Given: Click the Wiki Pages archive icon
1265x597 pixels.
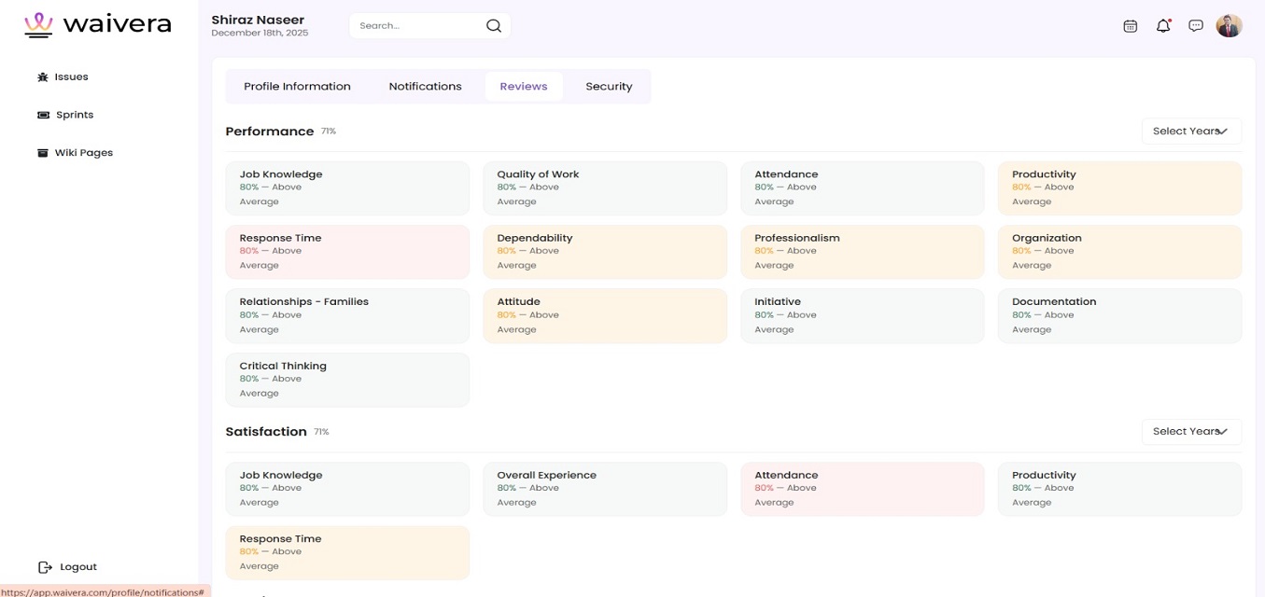Looking at the screenshot, I should (x=43, y=153).
